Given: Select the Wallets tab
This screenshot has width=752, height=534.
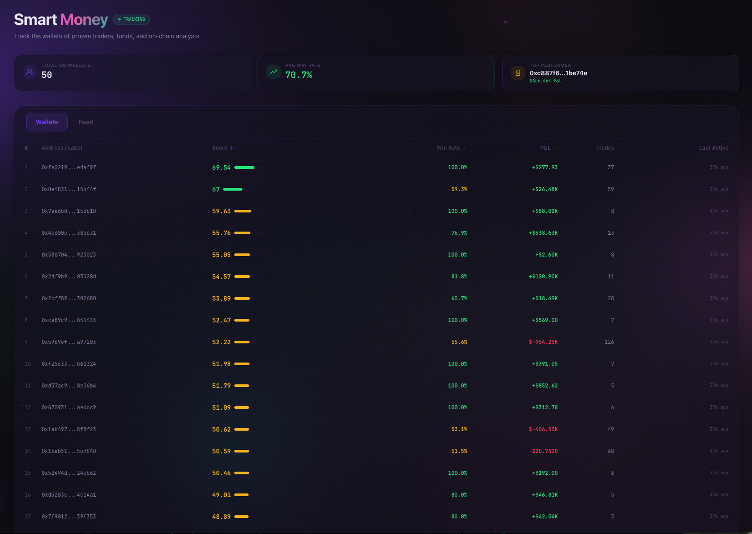Looking at the screenshot, I should (47, 122).
